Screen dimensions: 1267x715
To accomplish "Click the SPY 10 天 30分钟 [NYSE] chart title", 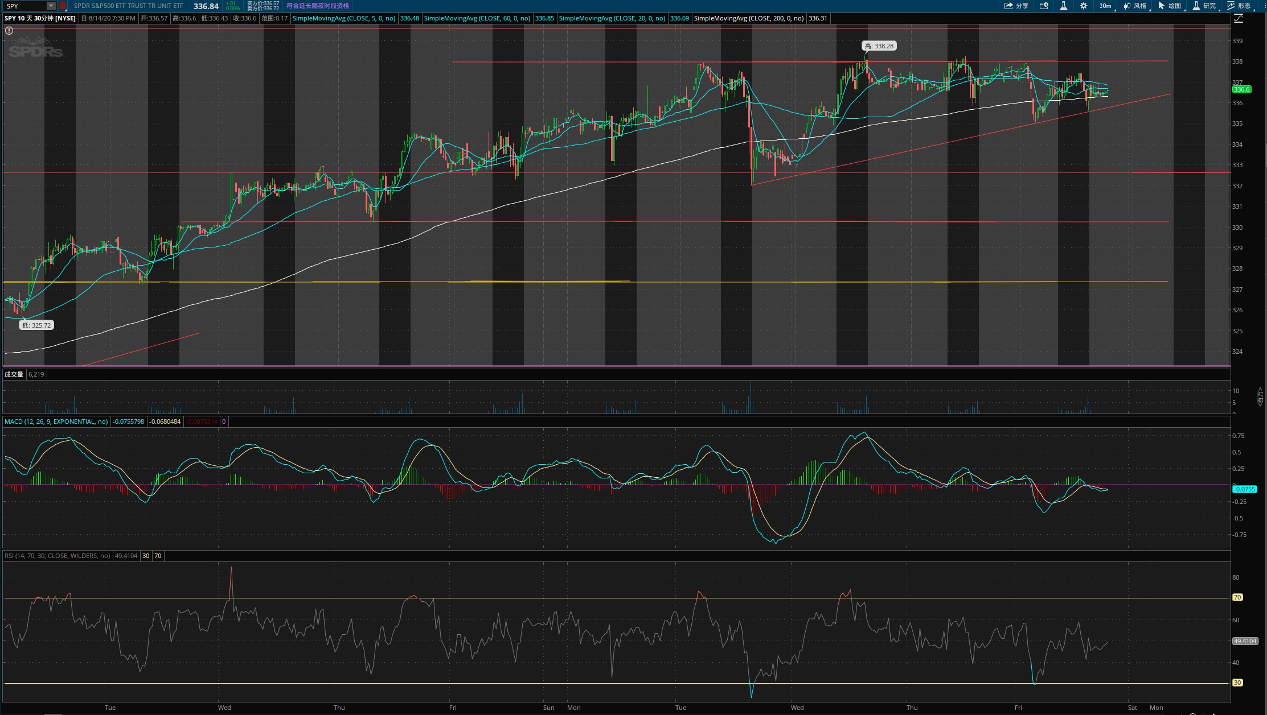I will point(40,18).
